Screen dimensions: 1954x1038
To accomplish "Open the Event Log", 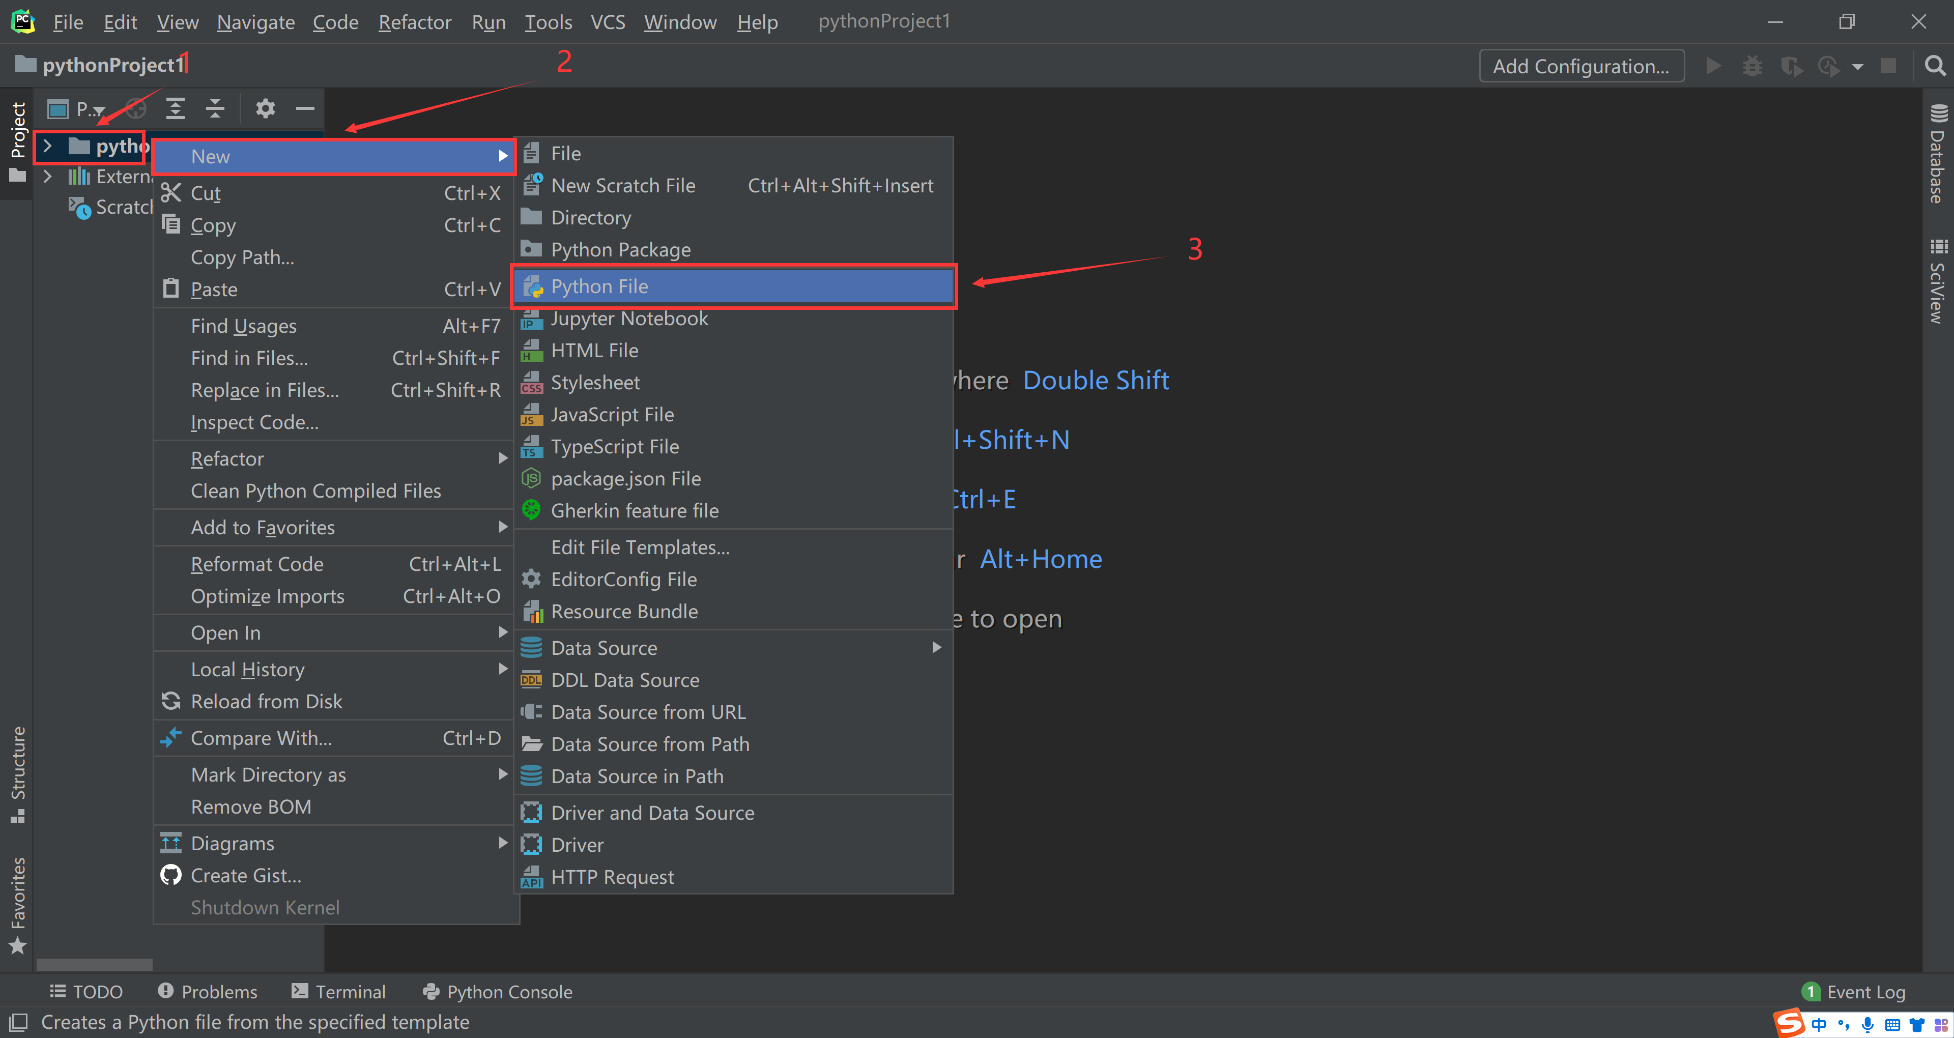I will coord(1854,992).
